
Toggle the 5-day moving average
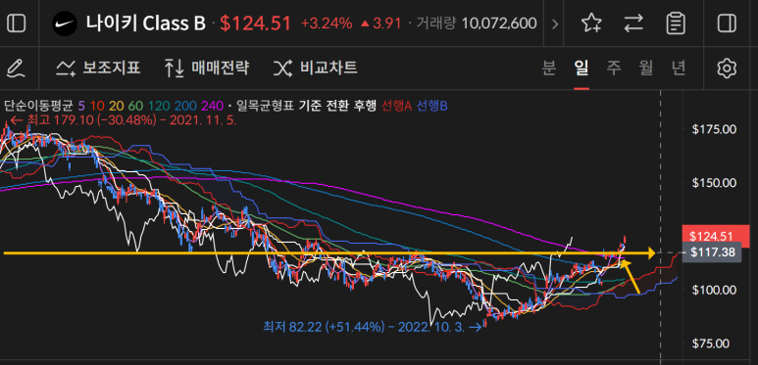80,106
